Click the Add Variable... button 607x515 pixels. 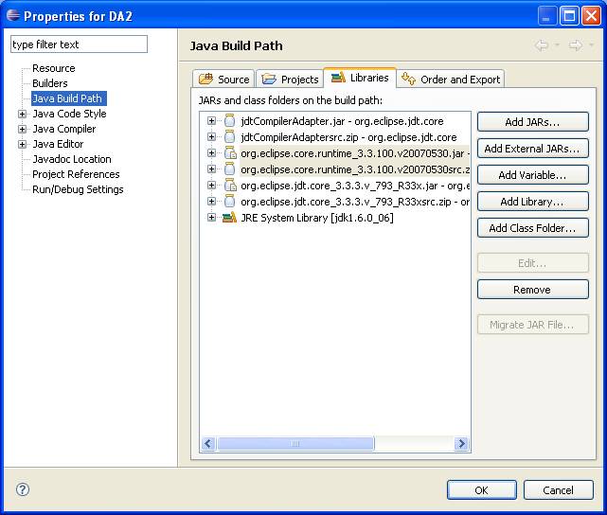tap(533, 175)
